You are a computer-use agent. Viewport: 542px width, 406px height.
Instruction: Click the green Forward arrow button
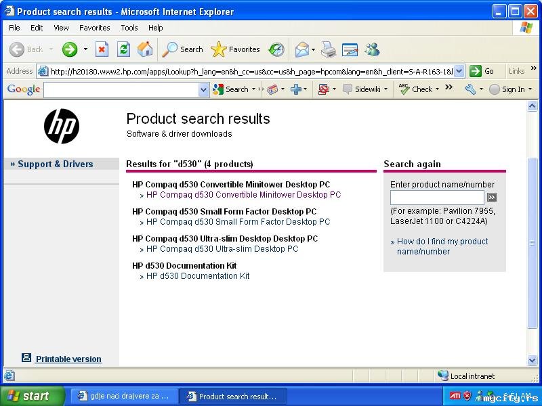click(x=70, y=49)
